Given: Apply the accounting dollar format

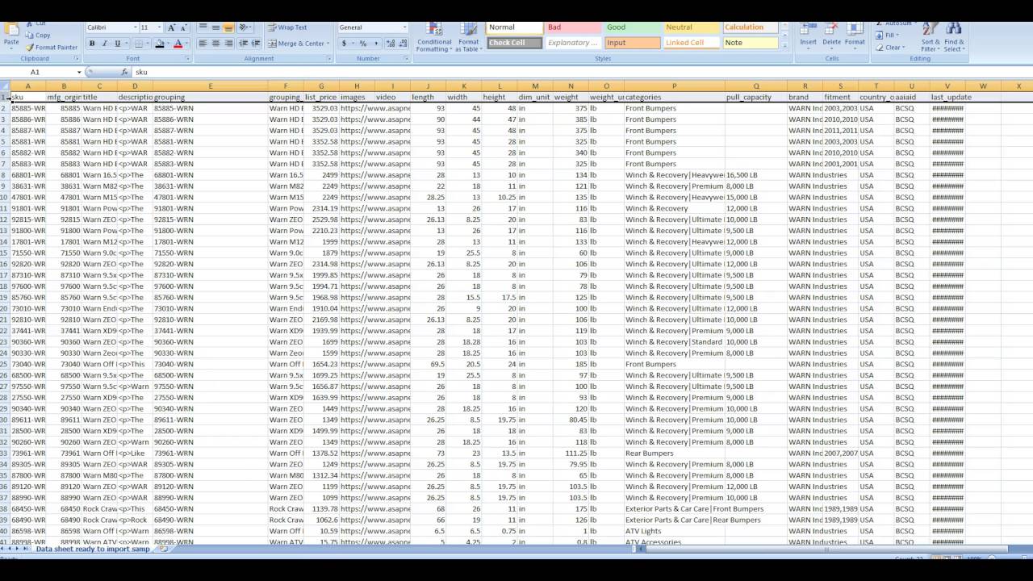Looking at the screenshot, I should point(345,44).
